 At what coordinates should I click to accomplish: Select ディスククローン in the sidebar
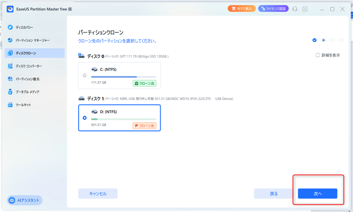[x=35, y=53]
